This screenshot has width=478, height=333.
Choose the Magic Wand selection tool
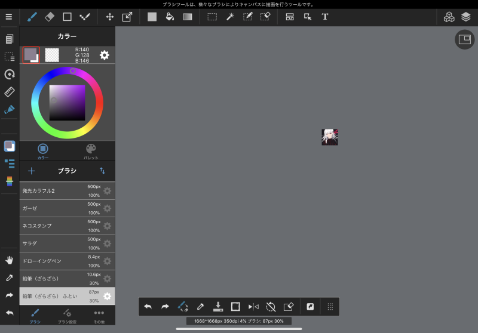tap(229, 17)
